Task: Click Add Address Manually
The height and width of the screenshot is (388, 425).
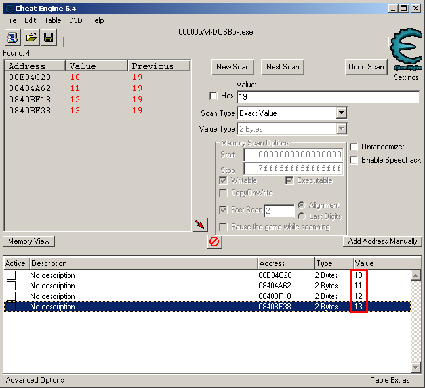Action: [x=382, y=241]
